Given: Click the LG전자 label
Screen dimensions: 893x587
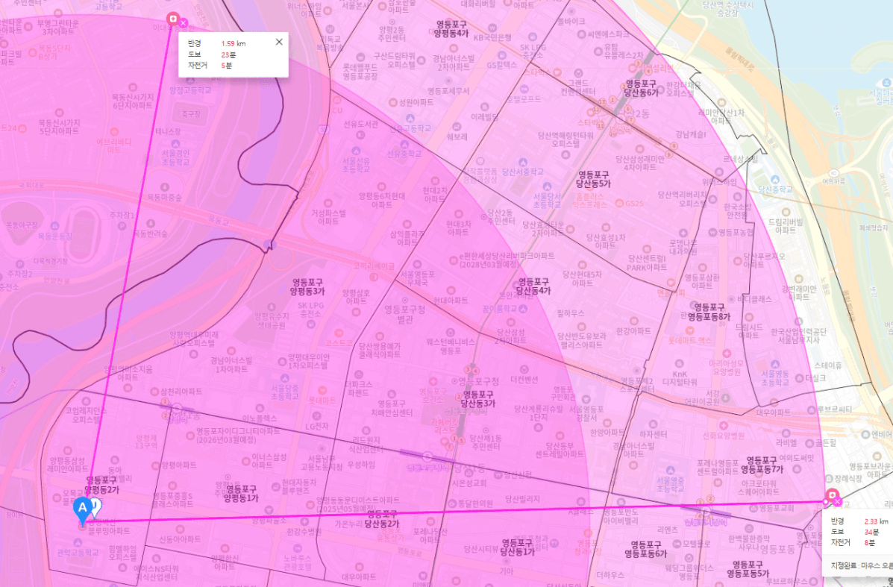Looking at the screenshot, I should (318, 426).
